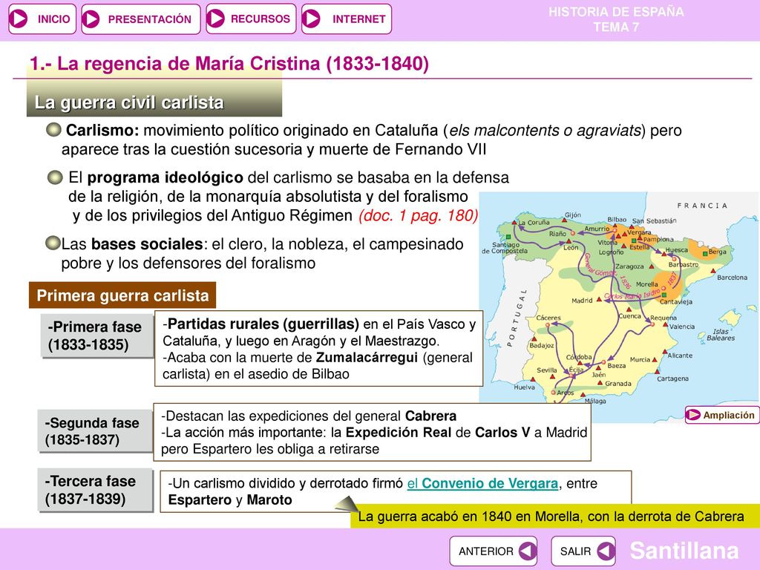
Task: Click the red '(doc. 1 pag. 180)' reference
Action: [419, 215]
